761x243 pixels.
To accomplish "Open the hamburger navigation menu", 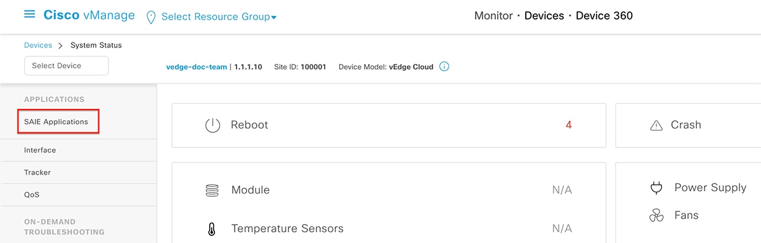I will tap(30, 15).
